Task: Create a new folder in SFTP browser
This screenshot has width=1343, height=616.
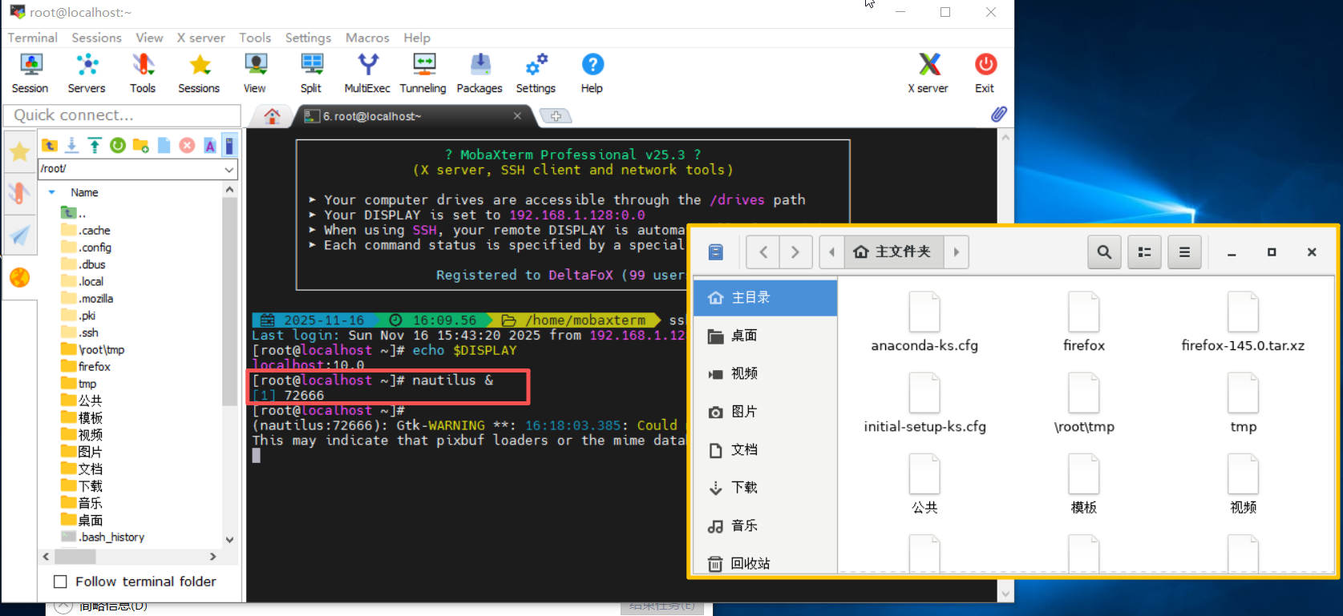Action: [141, 145]
